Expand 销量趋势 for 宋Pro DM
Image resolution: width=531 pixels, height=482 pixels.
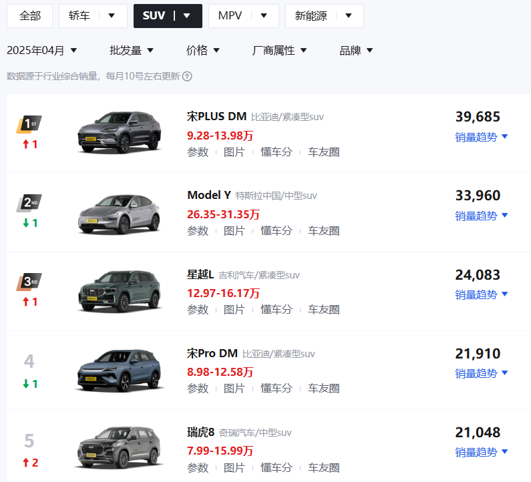(481, 373)
